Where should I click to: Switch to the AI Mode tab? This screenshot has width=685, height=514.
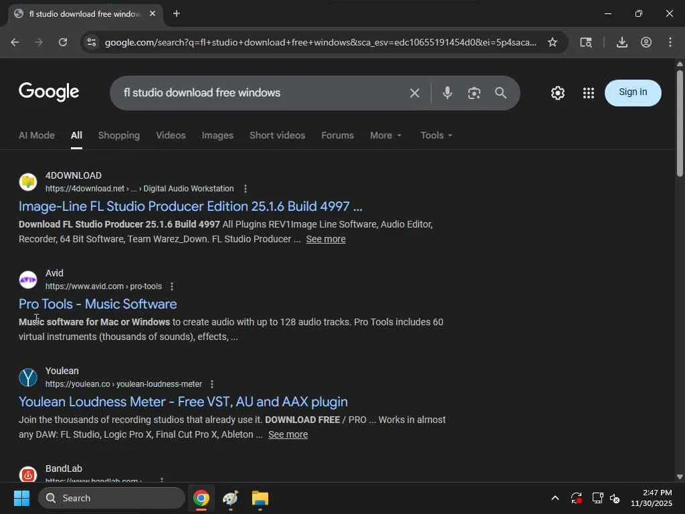[37, 135]
